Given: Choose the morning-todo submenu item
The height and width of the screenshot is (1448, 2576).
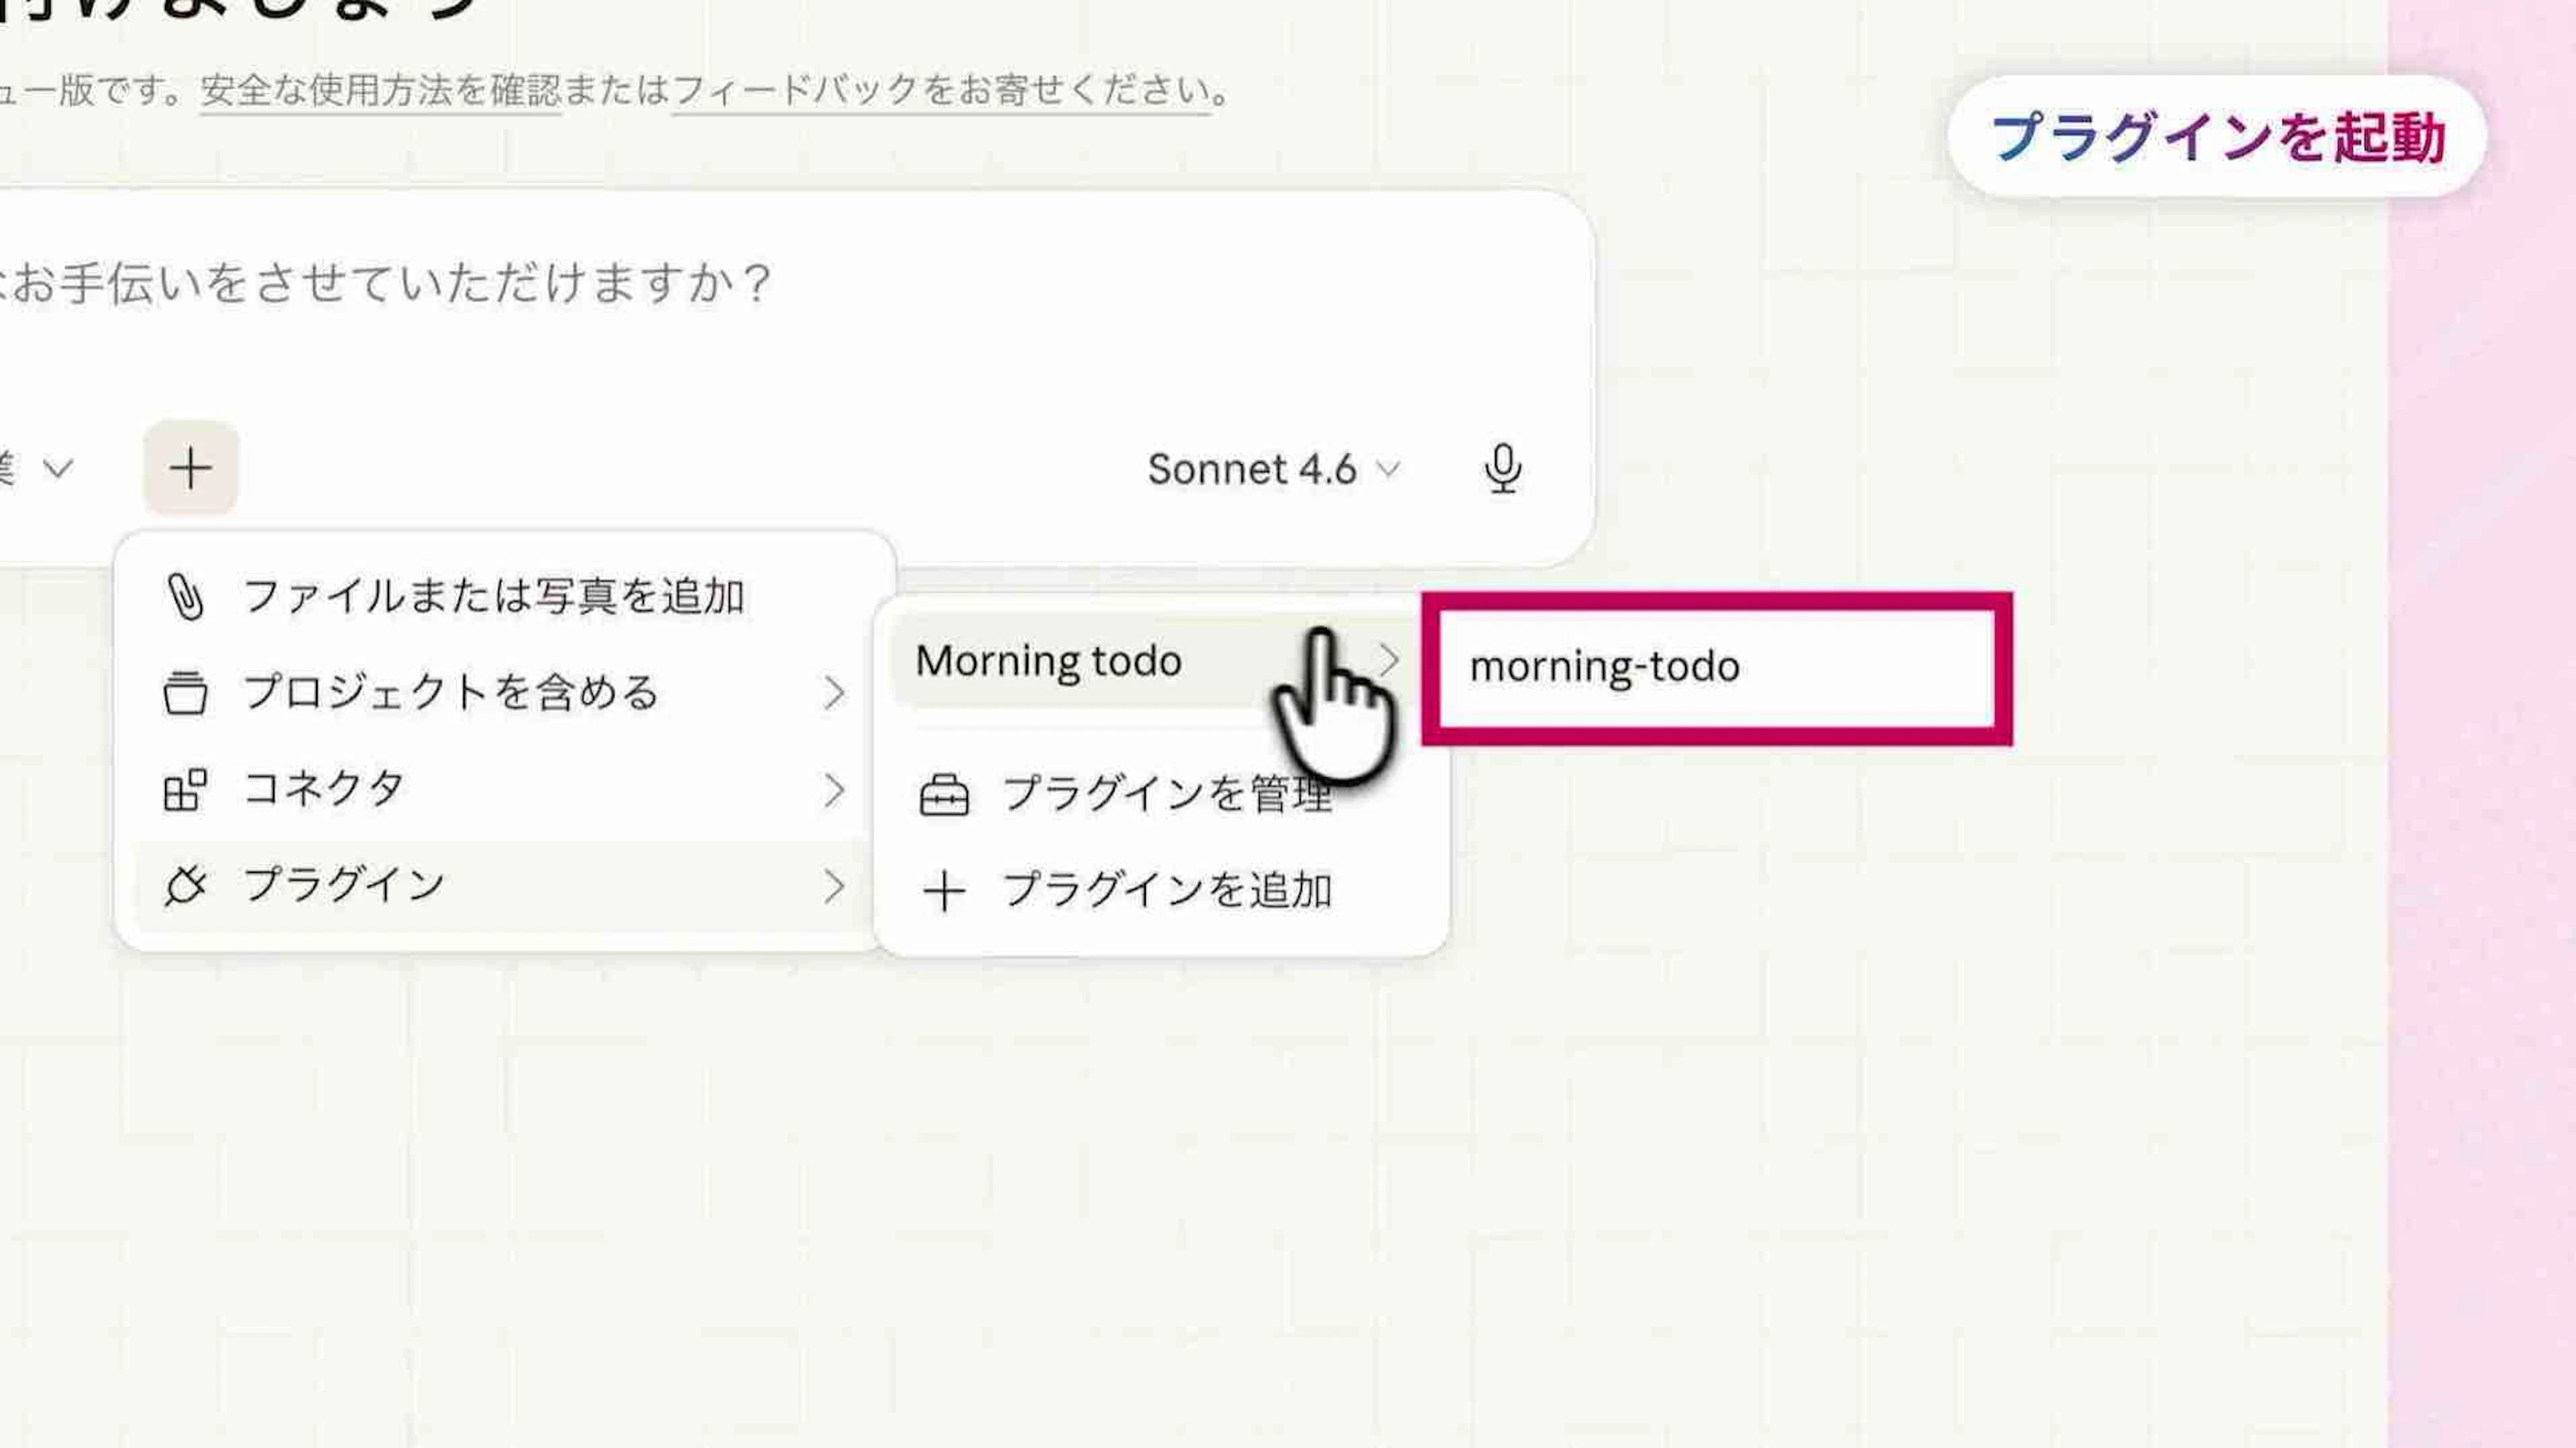Looking at the screenshot, I should [1604, 667].
